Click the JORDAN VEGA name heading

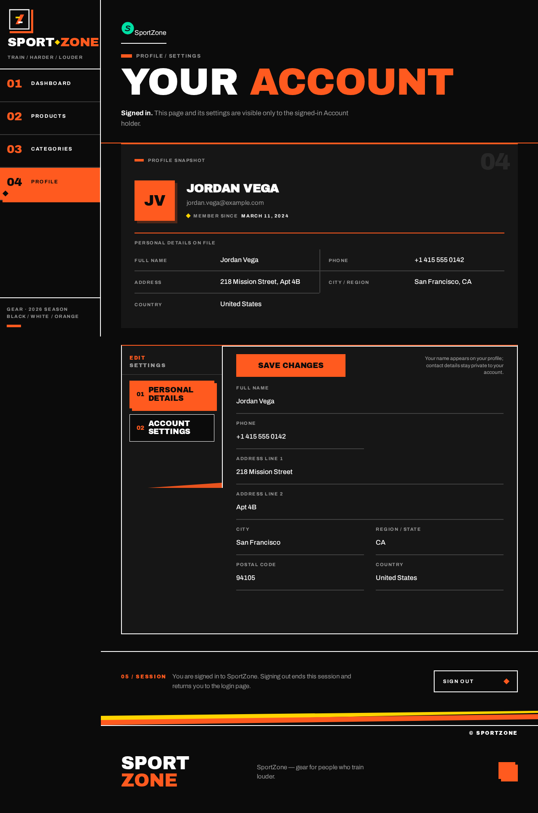[x=233, y=188]
